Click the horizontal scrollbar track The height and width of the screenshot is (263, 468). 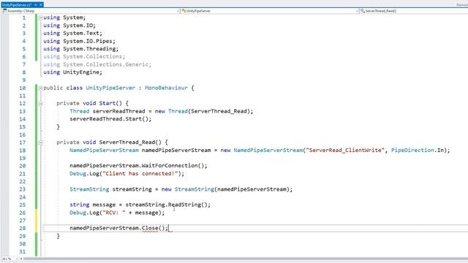245,259
